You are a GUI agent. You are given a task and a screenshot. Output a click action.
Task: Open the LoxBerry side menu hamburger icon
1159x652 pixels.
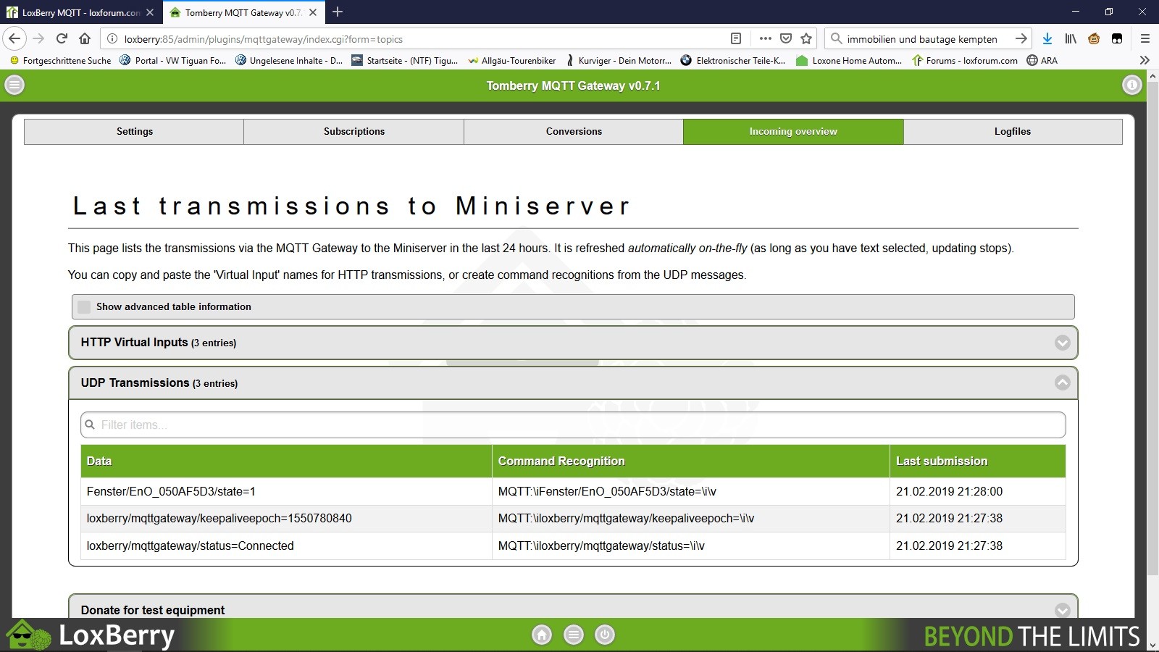click(x=14, y=85)
